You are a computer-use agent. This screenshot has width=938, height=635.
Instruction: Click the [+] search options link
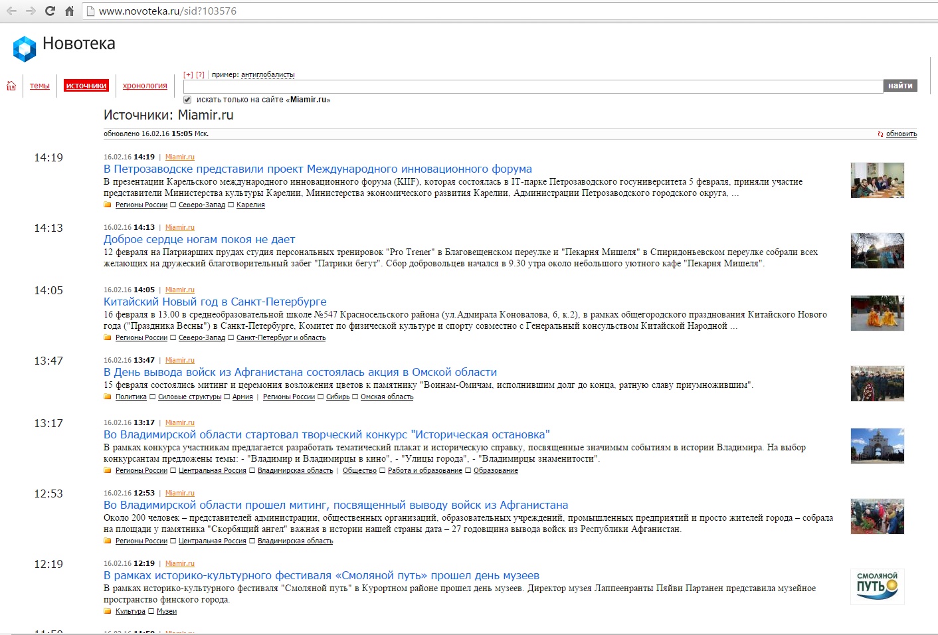(x=188, y=74)
